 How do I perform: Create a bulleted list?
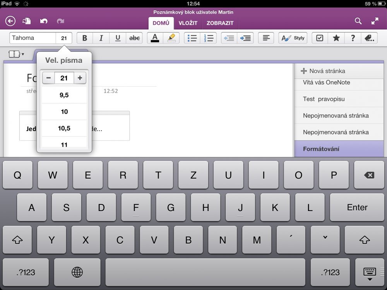coord(192,38)
